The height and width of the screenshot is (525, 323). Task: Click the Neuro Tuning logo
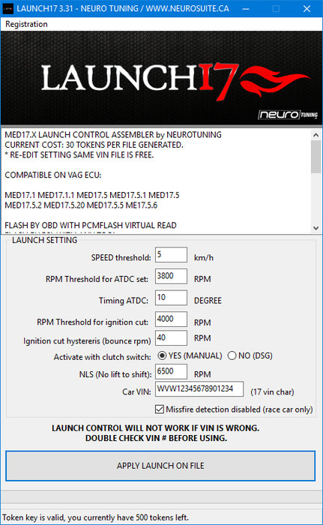pos(288,115)
